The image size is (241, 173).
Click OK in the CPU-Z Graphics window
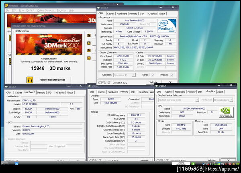pyautogui.click(x=228, y=160)
